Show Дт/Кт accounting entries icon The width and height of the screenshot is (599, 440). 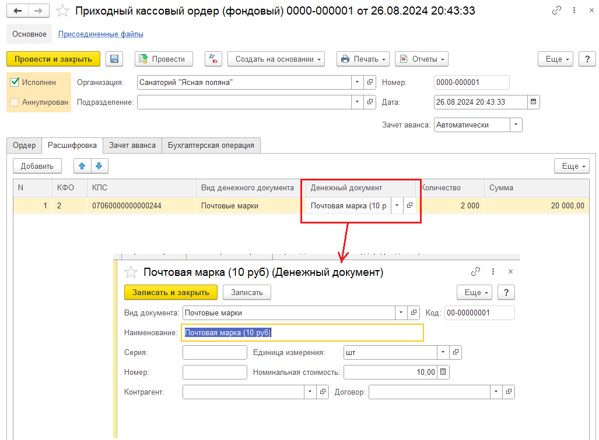[x=213, y=59]
